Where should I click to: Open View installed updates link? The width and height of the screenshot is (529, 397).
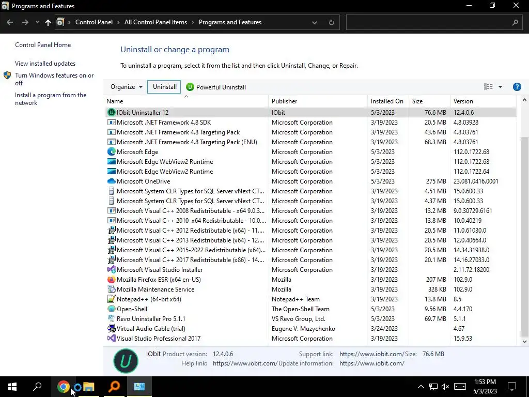pos(45,64)
